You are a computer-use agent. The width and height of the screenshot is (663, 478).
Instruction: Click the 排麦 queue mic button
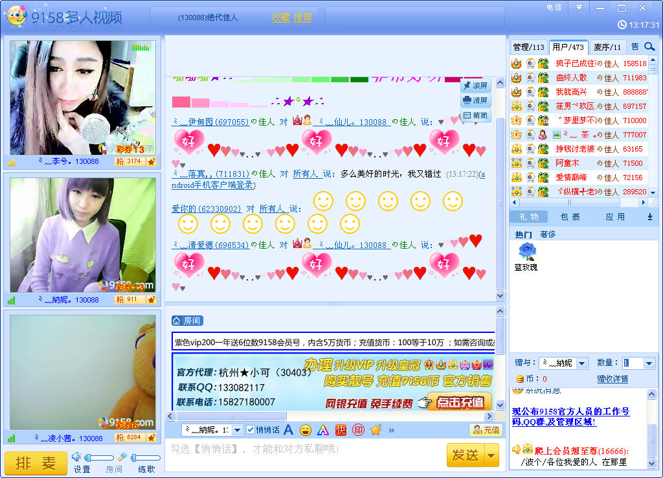36,463
